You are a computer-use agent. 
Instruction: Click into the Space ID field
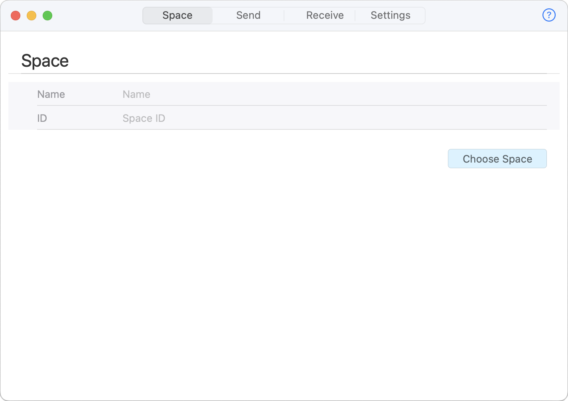tap(331, 118)
